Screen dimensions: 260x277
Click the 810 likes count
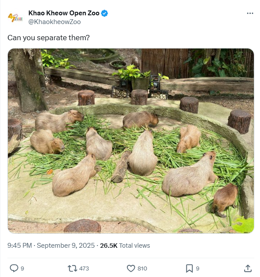pos(142,268)
